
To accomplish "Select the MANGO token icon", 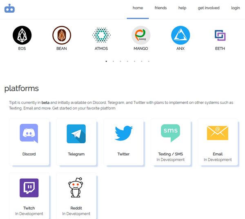I will [141, 35].
